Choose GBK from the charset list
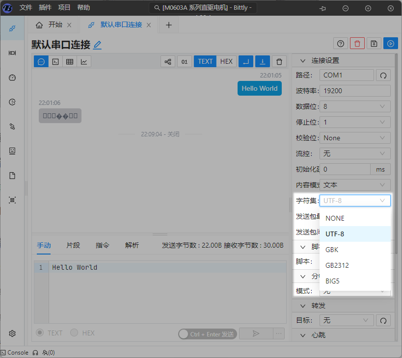 [x=332, y=250]
